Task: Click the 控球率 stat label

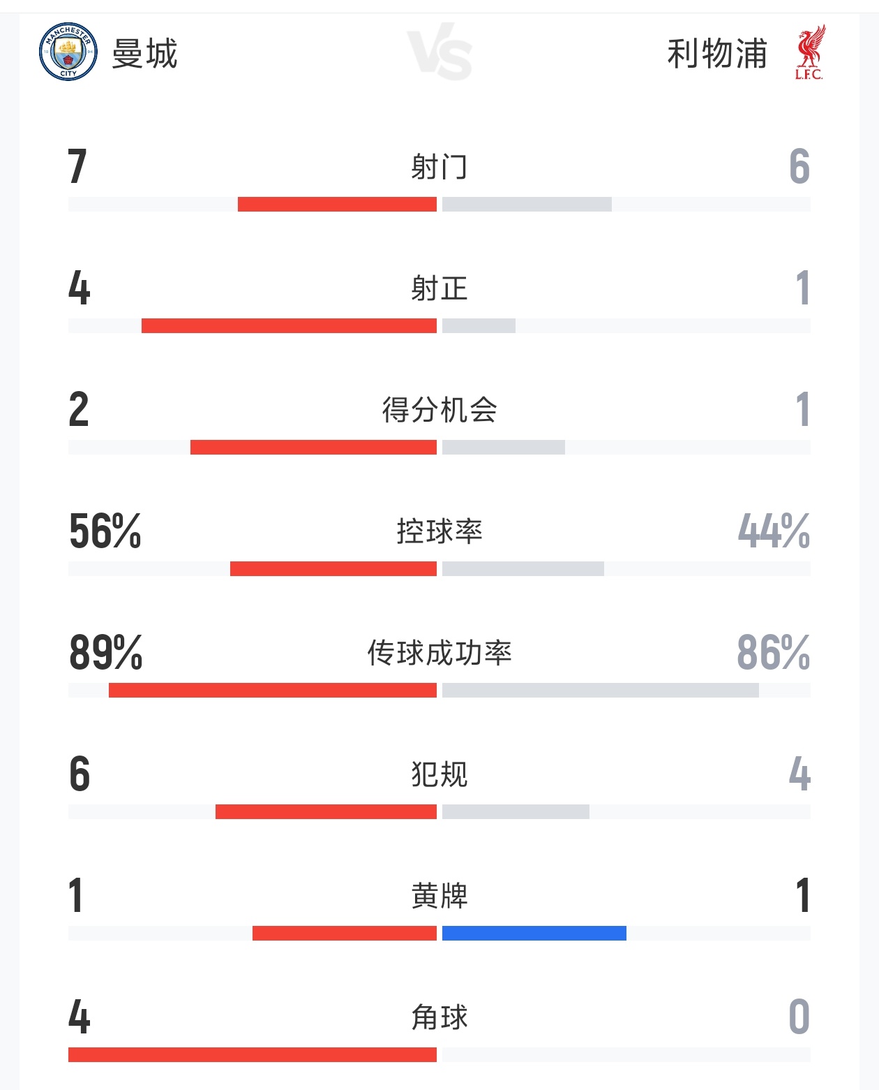Action: tap(439, 531)
